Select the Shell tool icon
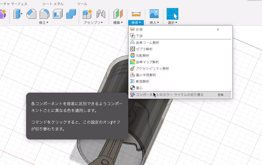The width and height of the screenshot is (262, 165). (58, 14)
